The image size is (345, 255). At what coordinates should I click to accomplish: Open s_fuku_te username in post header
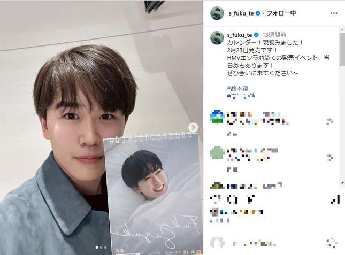tap(241, 13)
